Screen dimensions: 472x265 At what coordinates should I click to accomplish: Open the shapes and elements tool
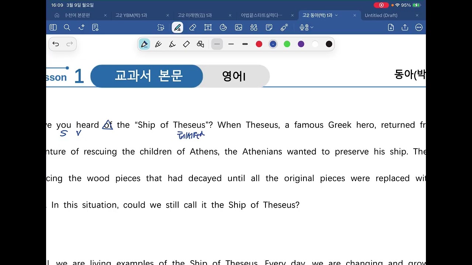[254, 27]
